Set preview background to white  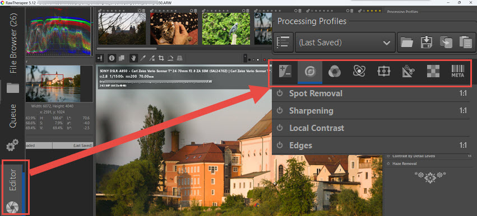coord(258,60)
